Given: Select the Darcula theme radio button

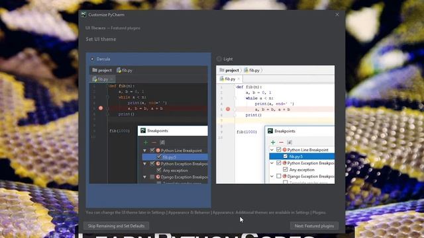Looking at the screenshot, I should 93,59.
